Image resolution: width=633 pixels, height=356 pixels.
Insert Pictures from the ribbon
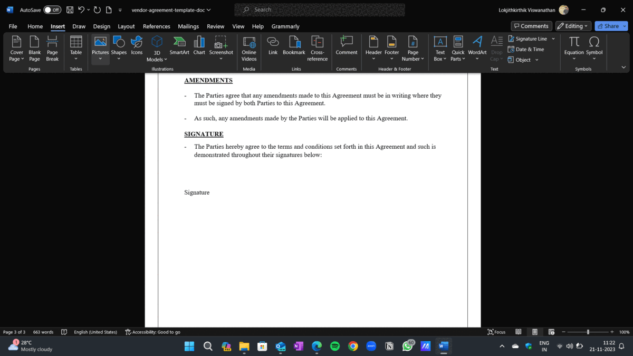click(100, 49)
